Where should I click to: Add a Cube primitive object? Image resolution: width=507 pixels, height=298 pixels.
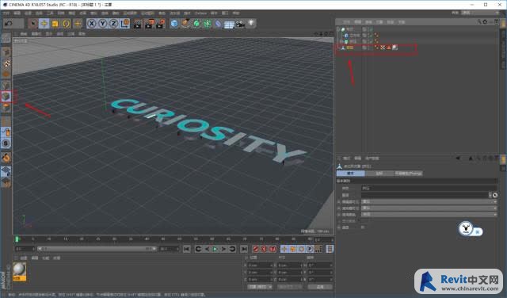[x=174, y=24]
